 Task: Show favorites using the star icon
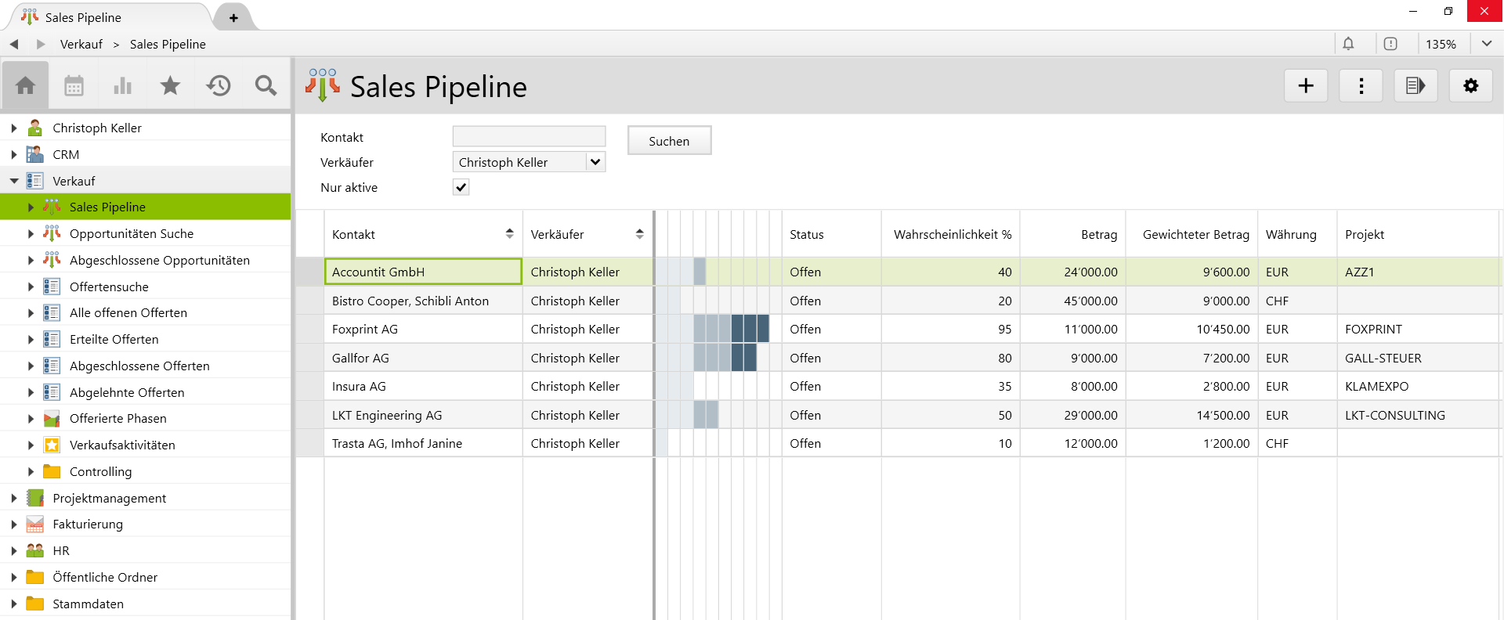(170, 85)
